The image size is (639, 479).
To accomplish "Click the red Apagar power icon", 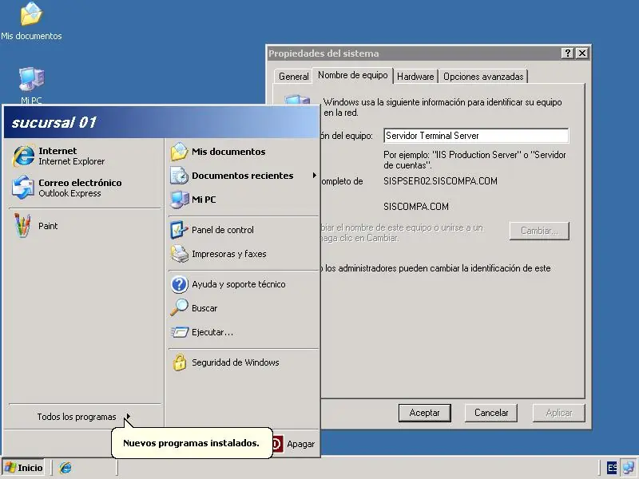I will pyautogui.click(x=276, y=444).
